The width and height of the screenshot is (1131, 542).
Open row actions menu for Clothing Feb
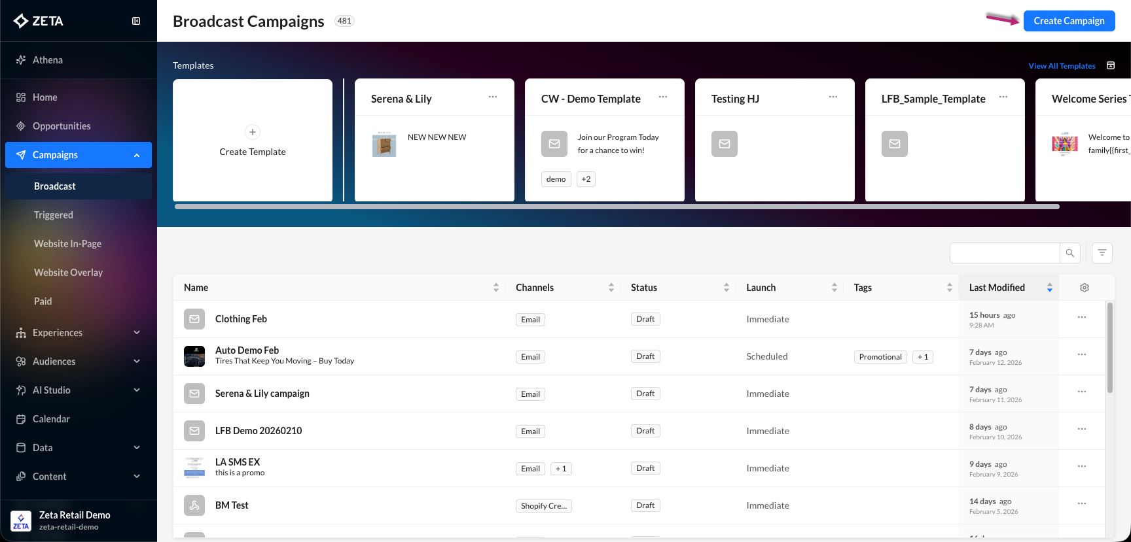(1082, 318)
